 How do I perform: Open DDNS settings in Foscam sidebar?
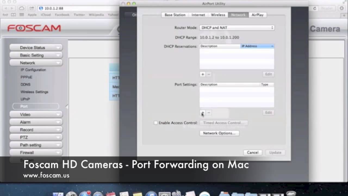click(26, 85)
